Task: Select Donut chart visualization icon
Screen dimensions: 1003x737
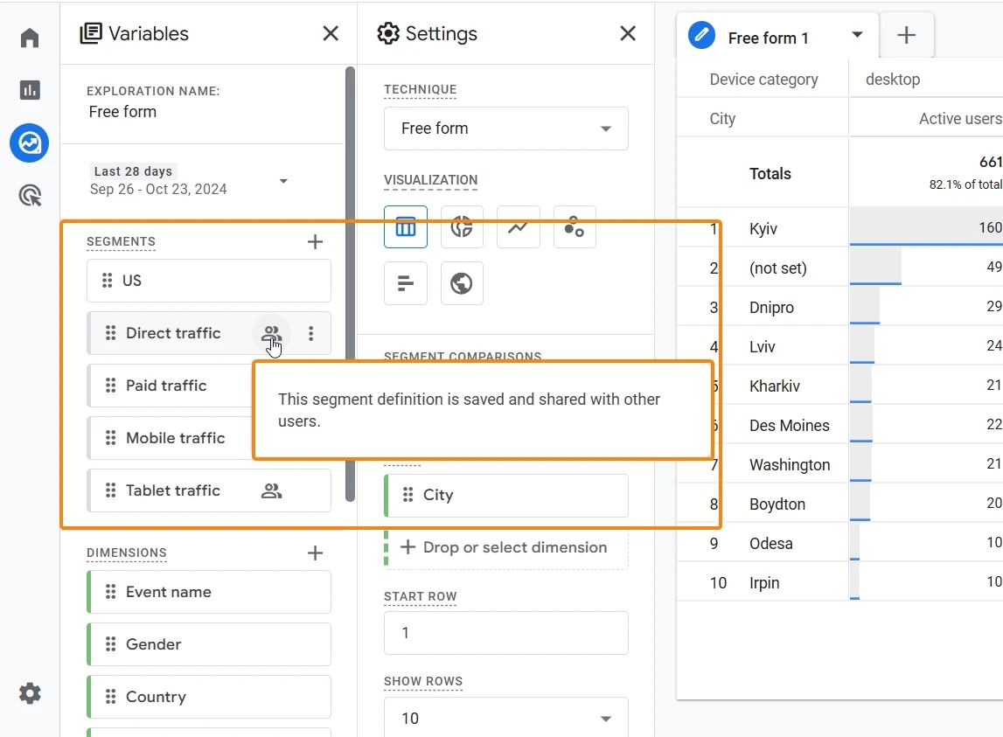Action: coord(462,226)
